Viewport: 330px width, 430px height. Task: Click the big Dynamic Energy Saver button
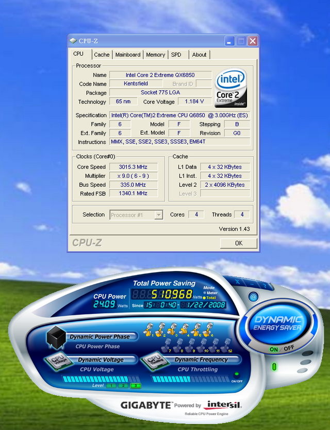coord(277,324)
